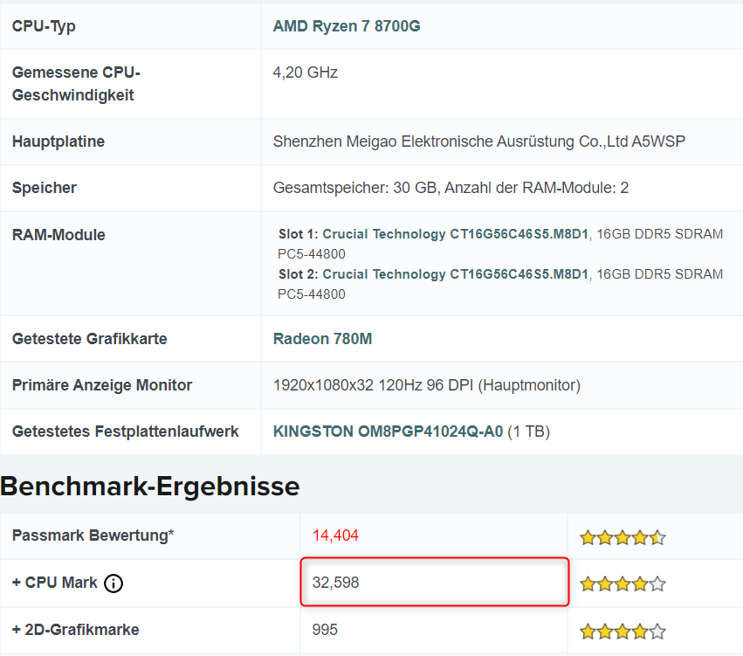The height and width of the screenshot is (656, 743).
Task: Click the Getestete Grafikkarte label
Action: [x=90, y=339]
